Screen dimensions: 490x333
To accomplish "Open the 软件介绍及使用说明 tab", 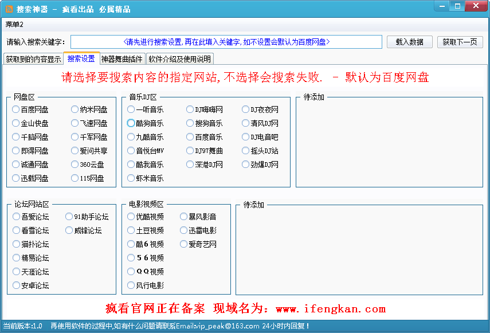I will [x=180, y=59].
